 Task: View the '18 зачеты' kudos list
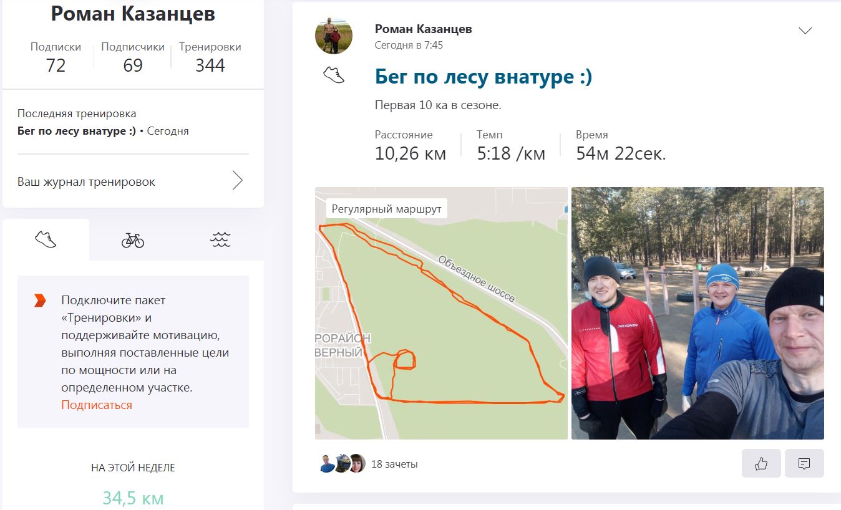coord(394,464)
